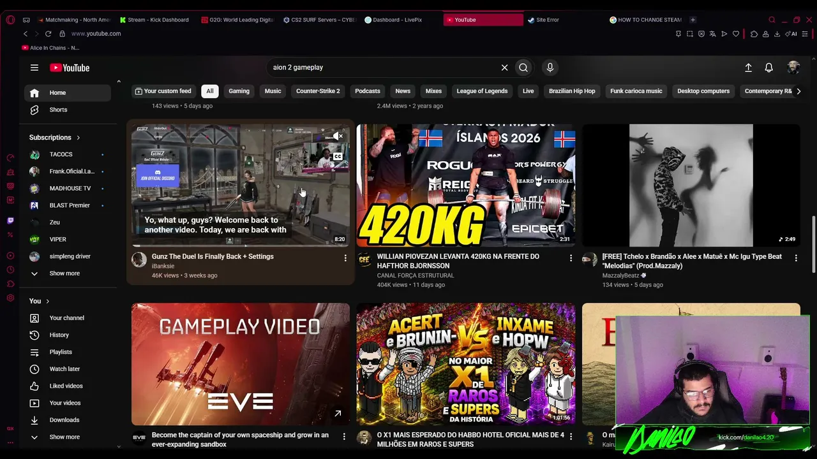Go to Shorts in the sidebar

tap(68, 110)
